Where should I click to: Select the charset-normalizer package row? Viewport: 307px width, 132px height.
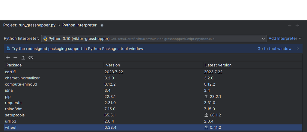(153, 78)
